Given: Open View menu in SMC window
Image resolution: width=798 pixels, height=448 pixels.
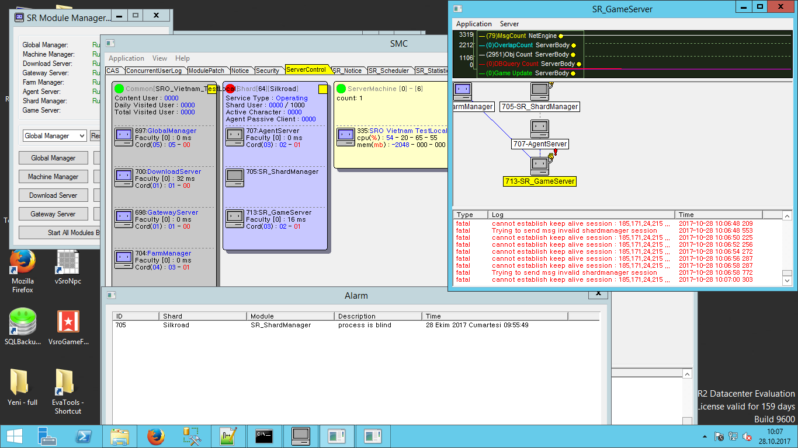Looking at the screenshot, I should (x=159, y=58).
